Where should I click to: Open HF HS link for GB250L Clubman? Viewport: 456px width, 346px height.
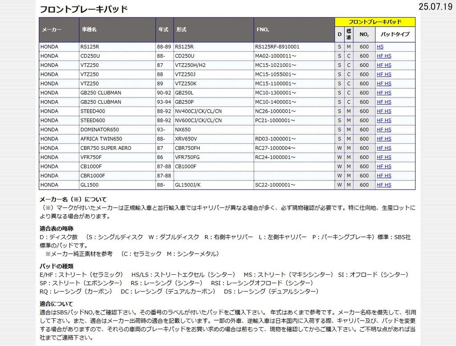tap(383, 93)
